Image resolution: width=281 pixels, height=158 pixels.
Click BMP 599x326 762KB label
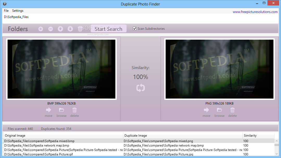click(x=61, y=104)
